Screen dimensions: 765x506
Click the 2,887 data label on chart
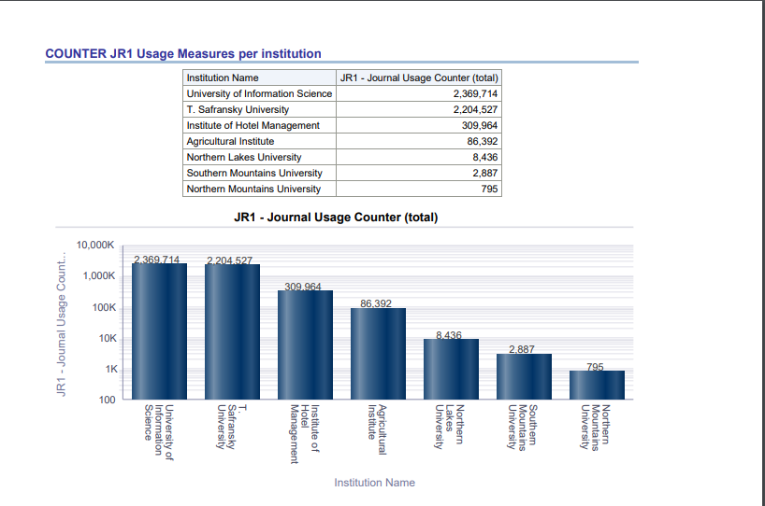(522, 349)
